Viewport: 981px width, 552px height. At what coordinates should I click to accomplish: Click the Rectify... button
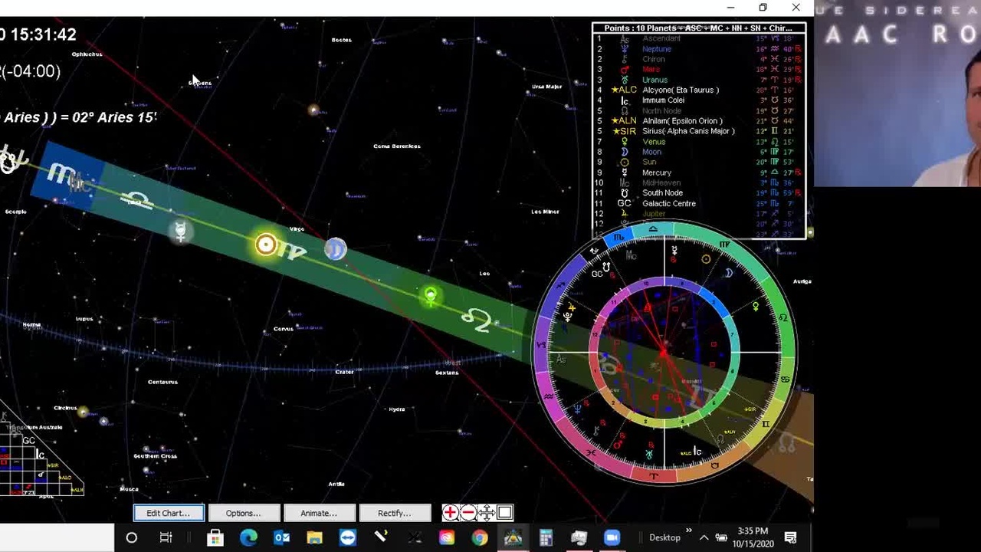click(394, 513)
